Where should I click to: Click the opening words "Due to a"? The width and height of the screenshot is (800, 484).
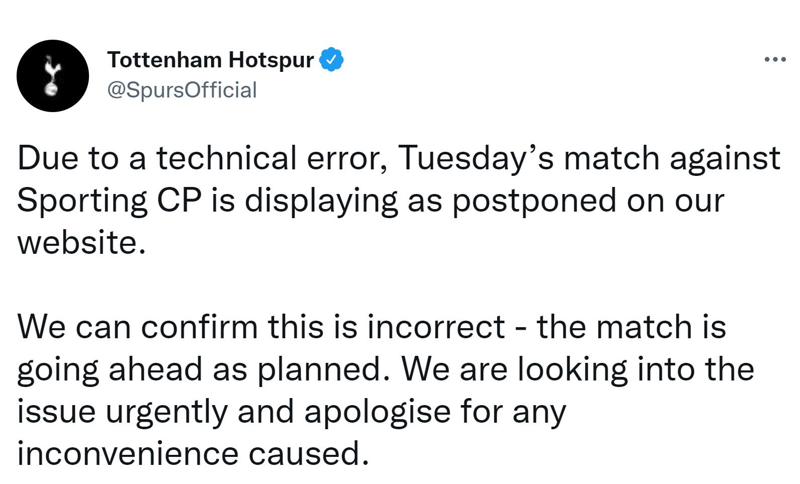pos(81,158)
